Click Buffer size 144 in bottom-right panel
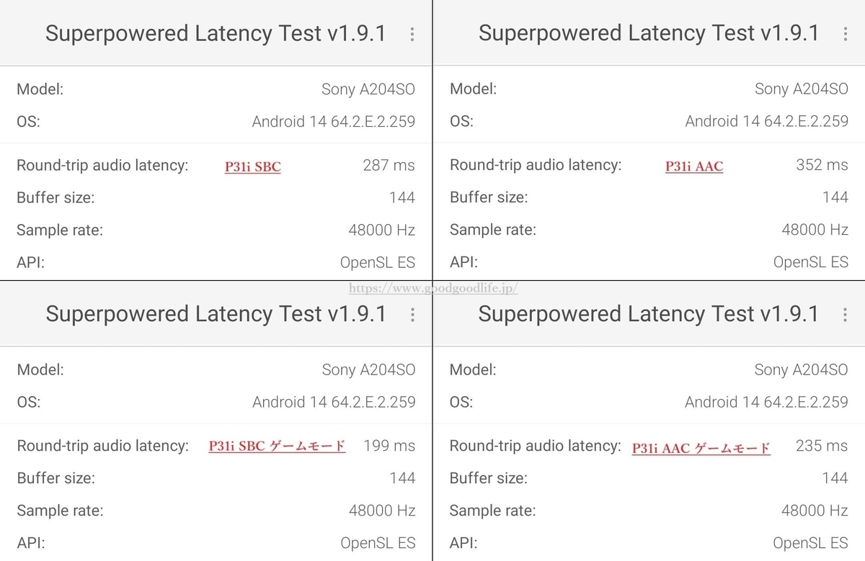The height and width of the screenshot is (561, 865). coord(835,477)
